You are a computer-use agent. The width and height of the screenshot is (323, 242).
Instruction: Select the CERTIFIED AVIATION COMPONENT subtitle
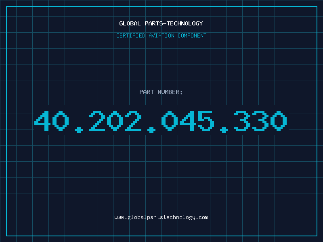pos(161,35)
